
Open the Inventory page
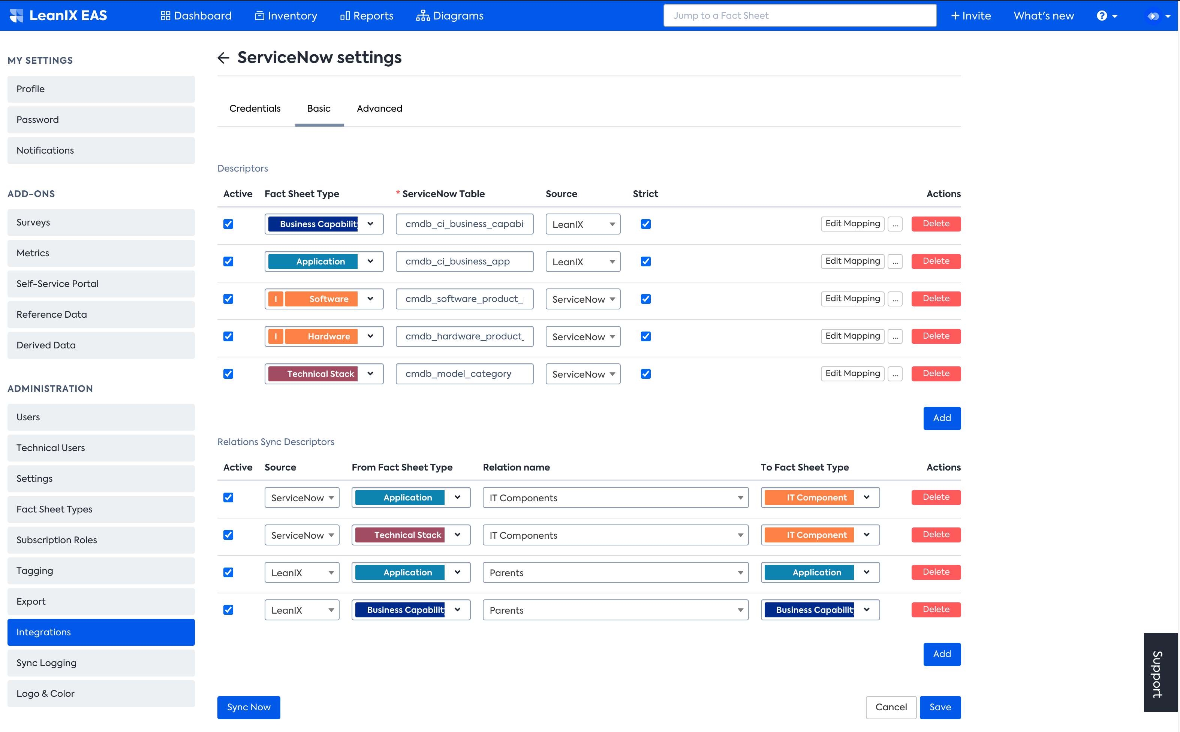(286, 15)
